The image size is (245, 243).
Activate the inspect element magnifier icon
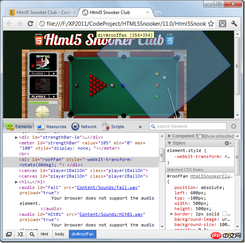(32, 234)
